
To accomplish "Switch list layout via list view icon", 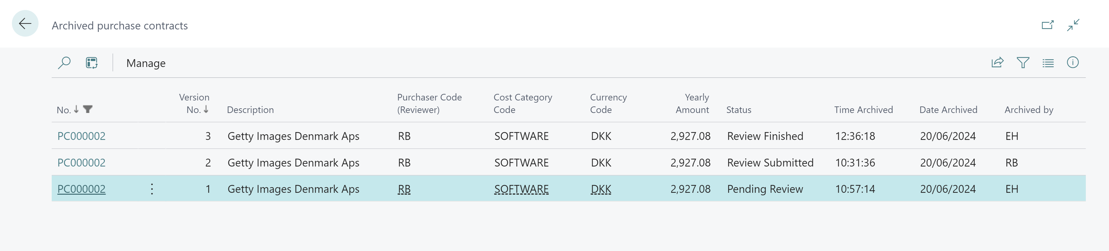I will [x=1048, y=63].
